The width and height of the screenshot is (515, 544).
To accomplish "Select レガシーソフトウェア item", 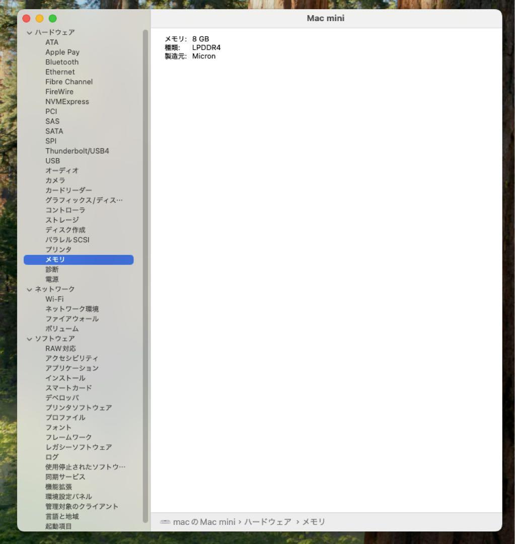I will point(79,447).
